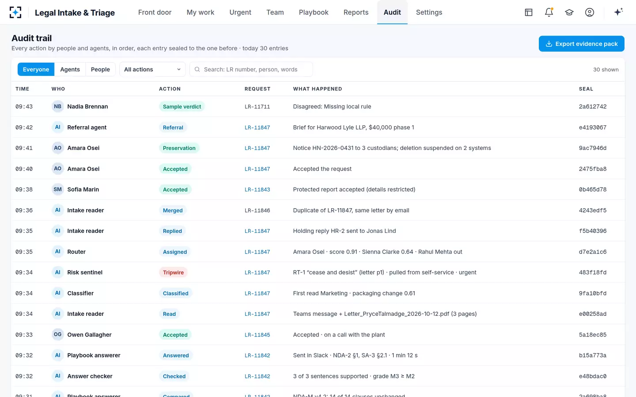This screenshot has width=636, height=397.
Task: Click the Preservation action badge
Action: [x=179, y=148]
